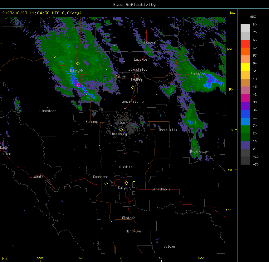Viewport: 269px width, 262px height.
Task: Select the red 60-65 dBZ legend swatch
Action: pos(245,44)
